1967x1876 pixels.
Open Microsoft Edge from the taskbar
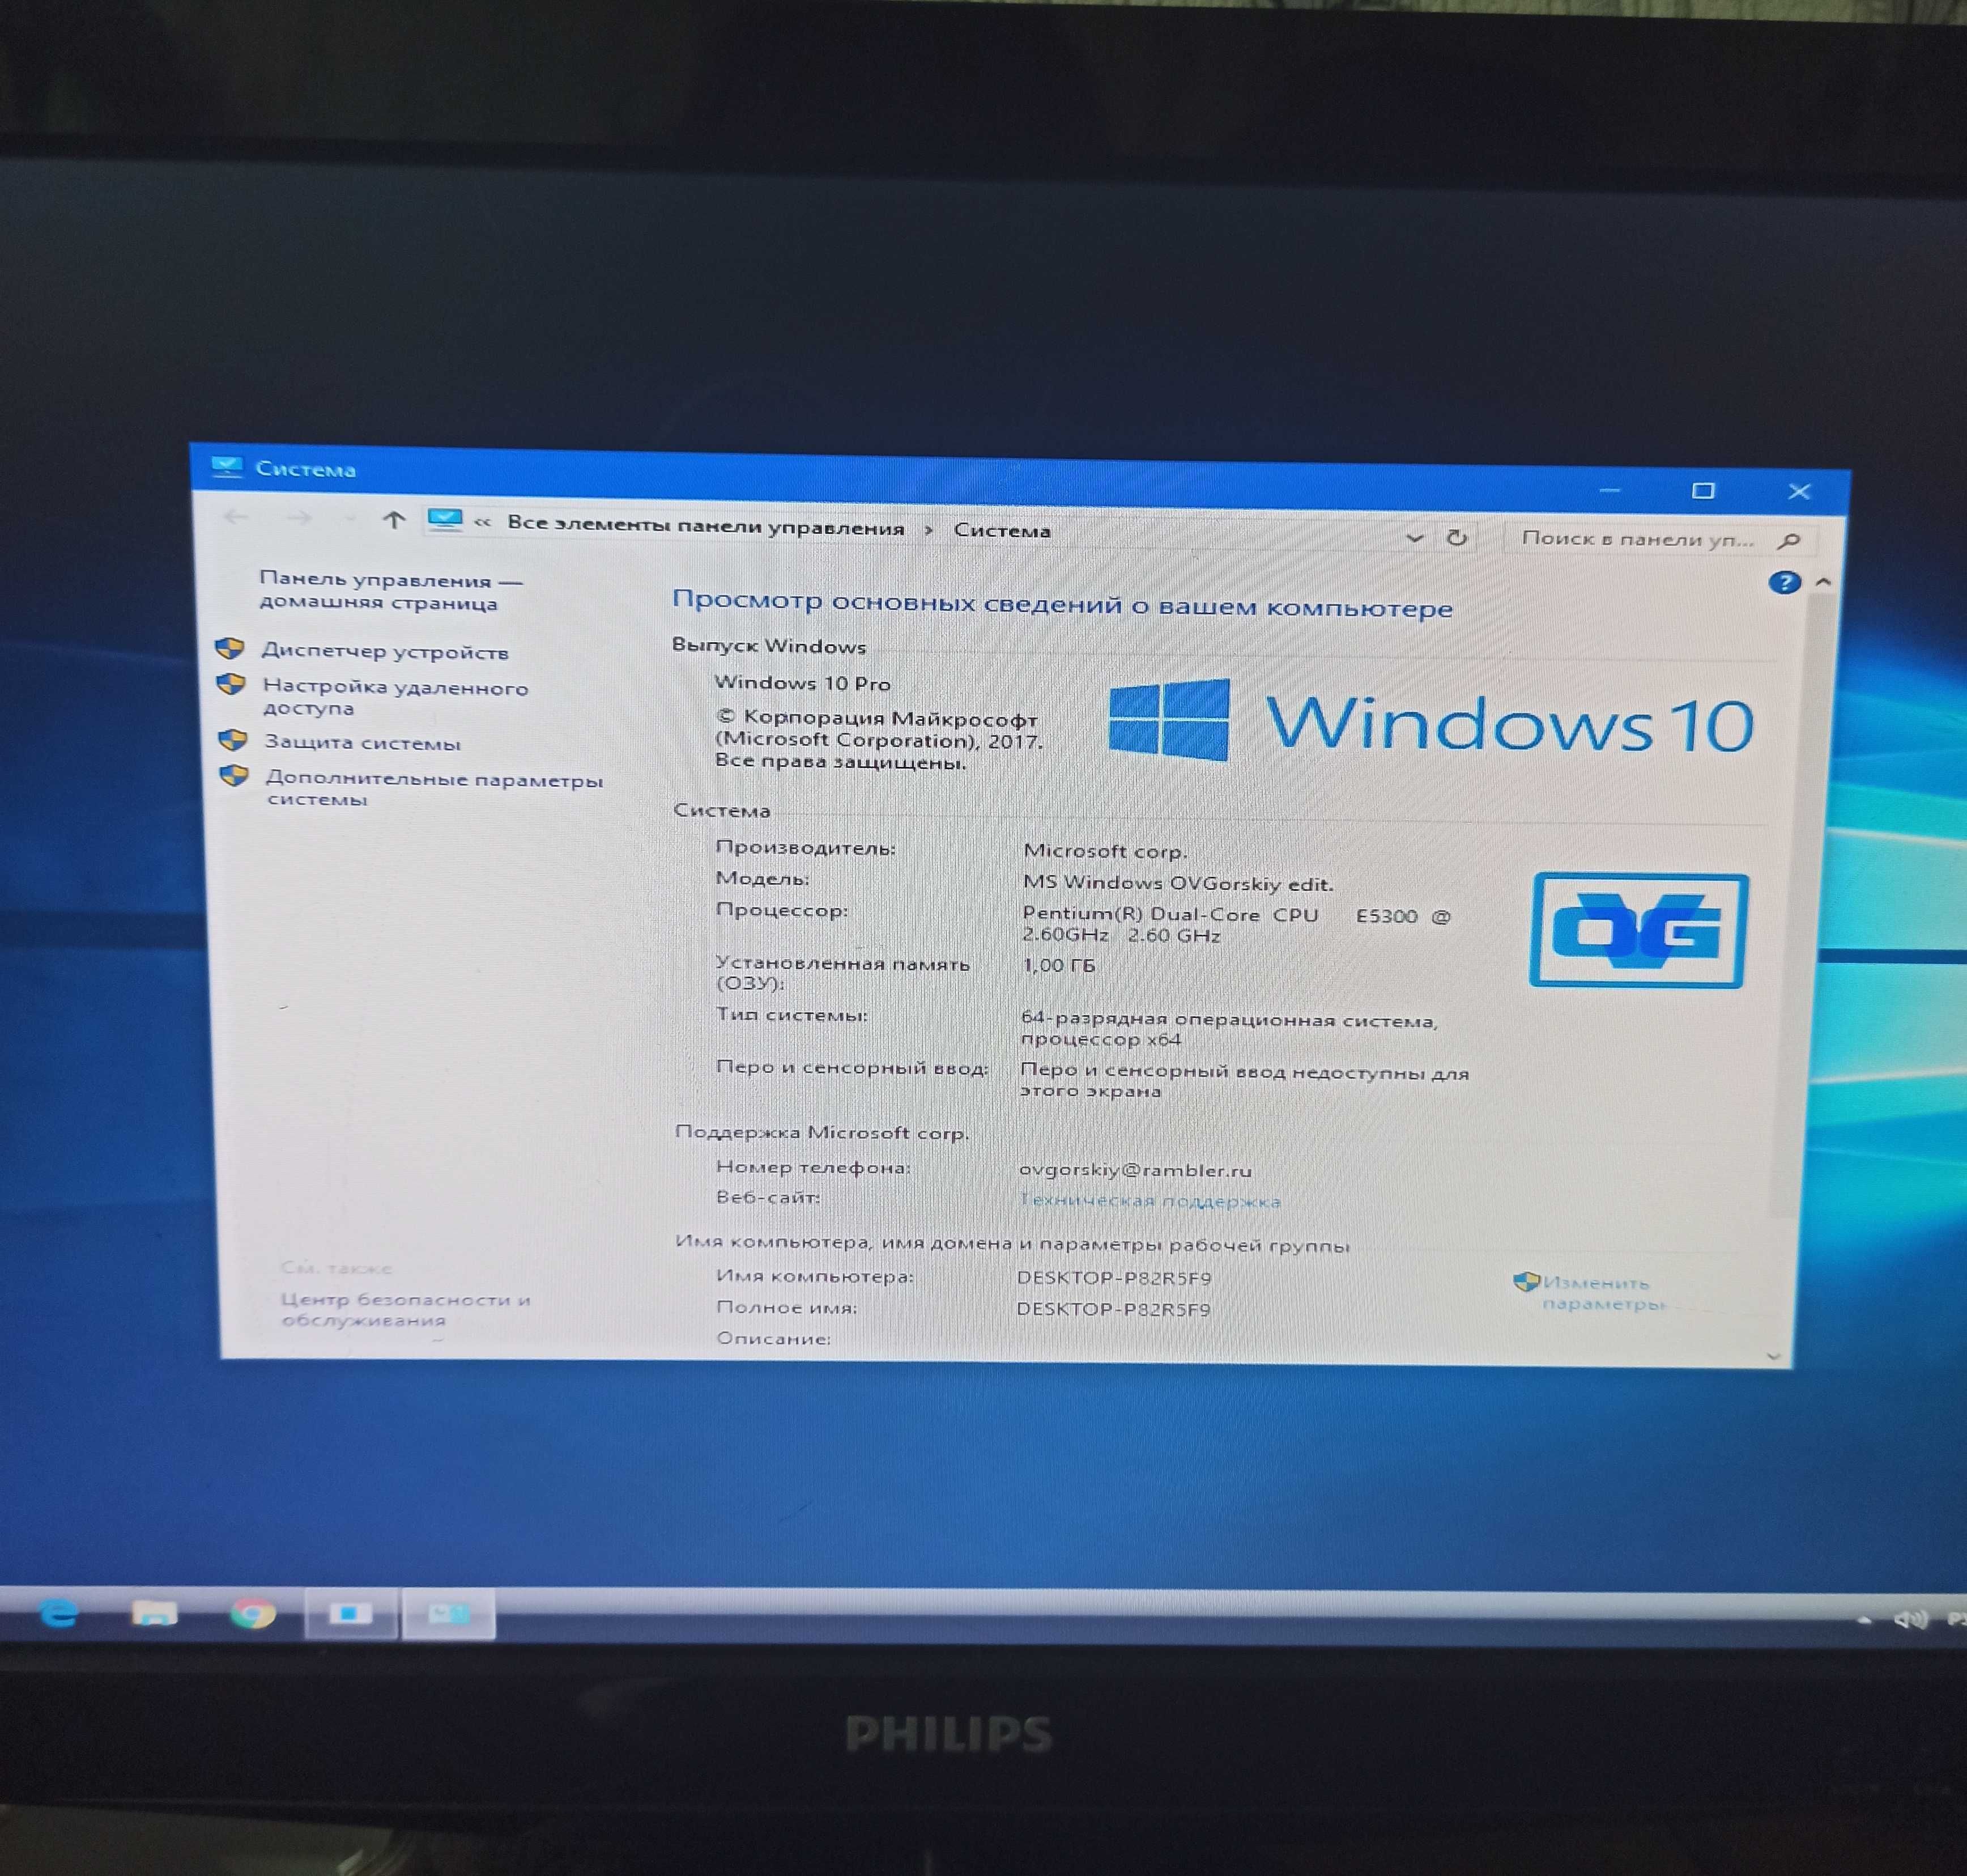tap(59, 1612)
